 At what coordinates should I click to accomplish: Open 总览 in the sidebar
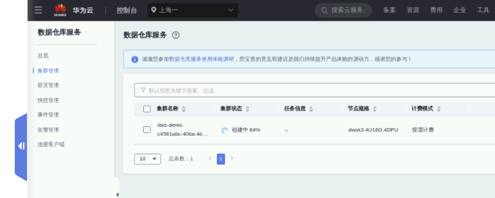coord(43,56)
